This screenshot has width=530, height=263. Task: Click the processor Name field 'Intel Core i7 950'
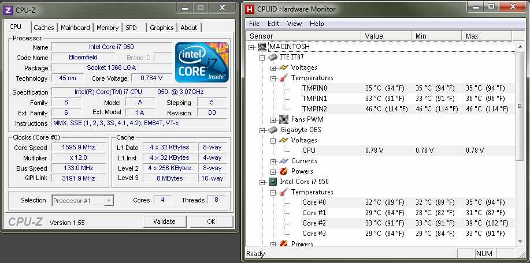112,47
